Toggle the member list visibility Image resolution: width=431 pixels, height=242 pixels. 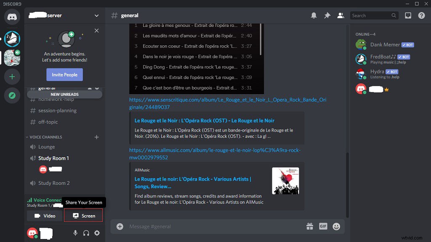click(x=341, y=15)
